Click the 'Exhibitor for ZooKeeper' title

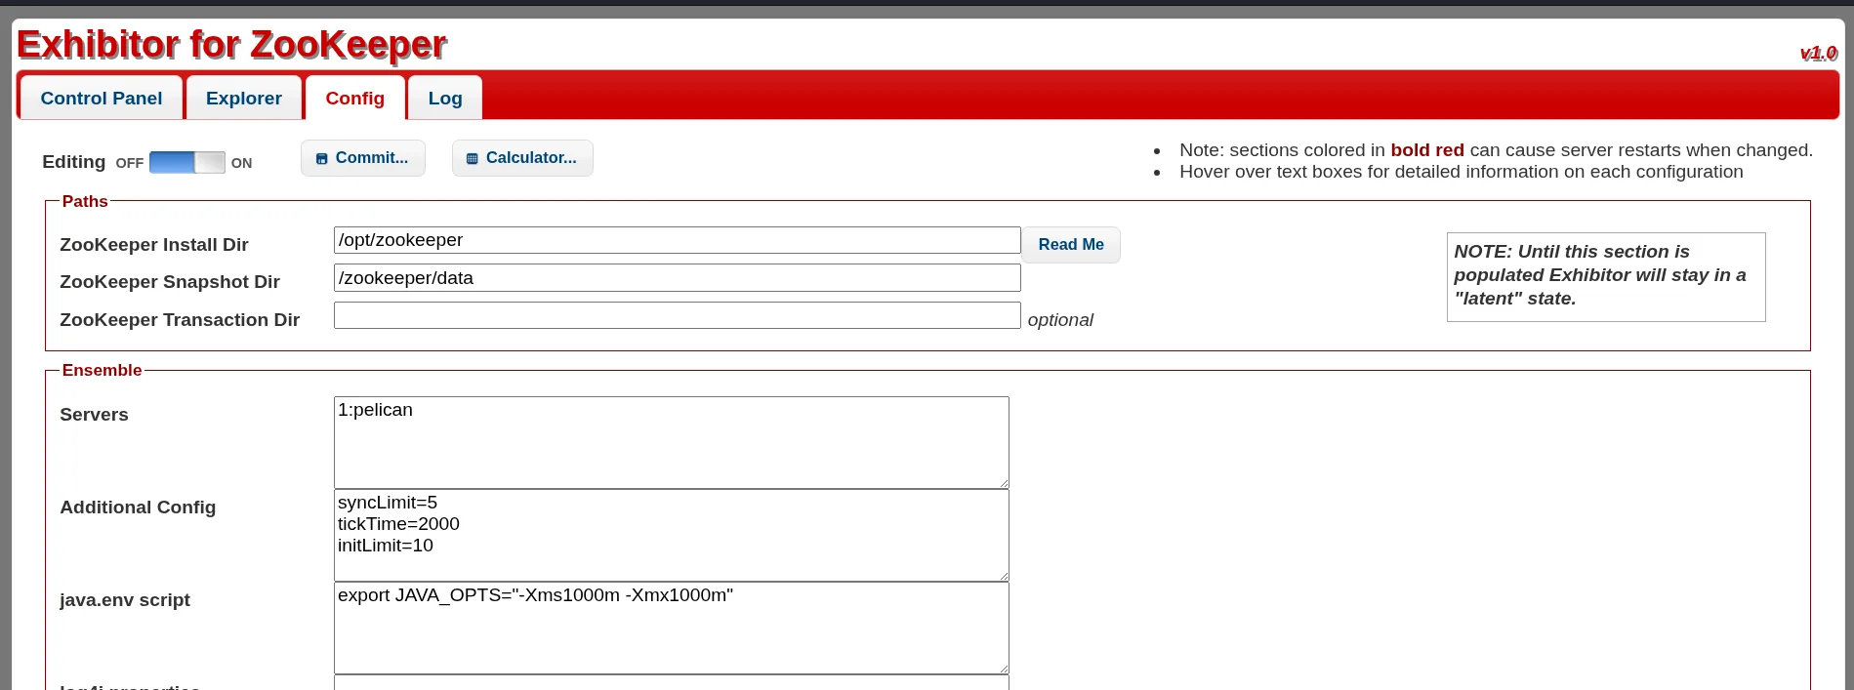point(231,45)
